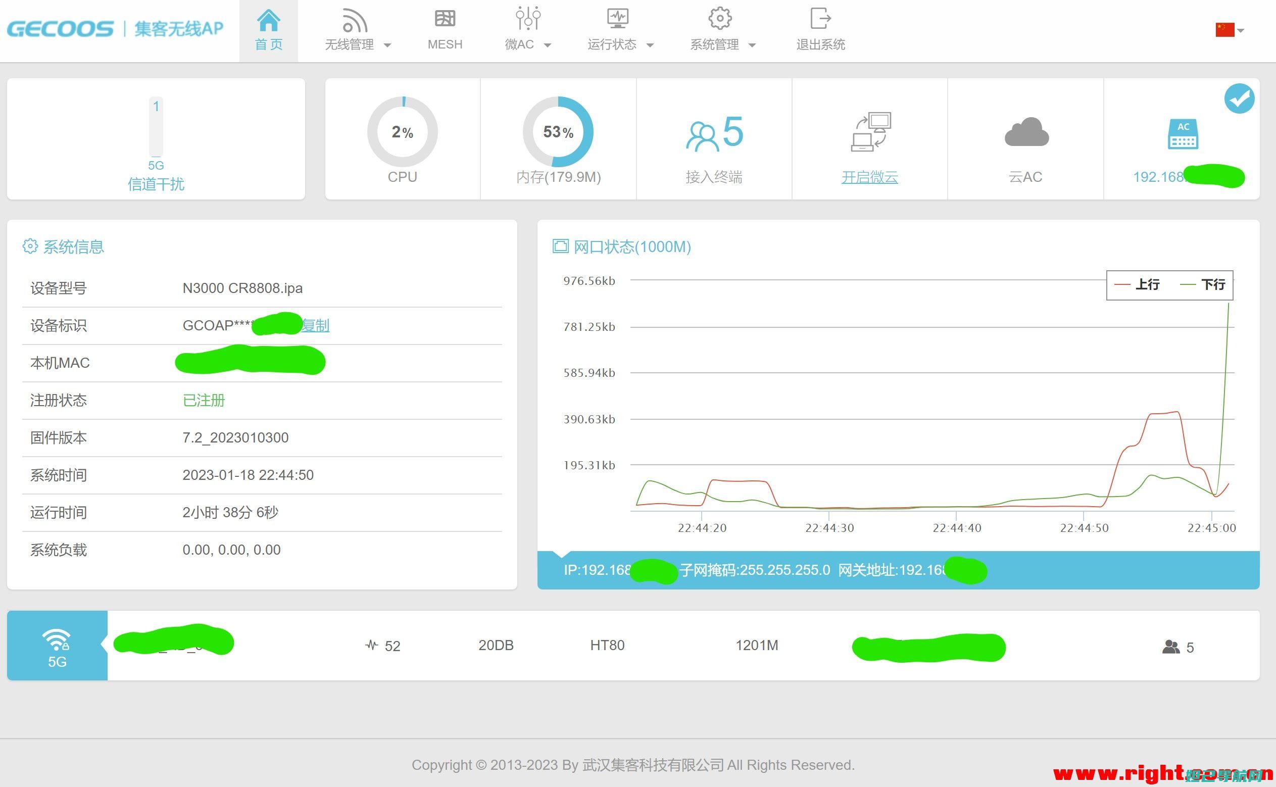Click the CPU 2% usage gauge
Viewport: 1276px width, 787px height.
click(x=402, y=132)
